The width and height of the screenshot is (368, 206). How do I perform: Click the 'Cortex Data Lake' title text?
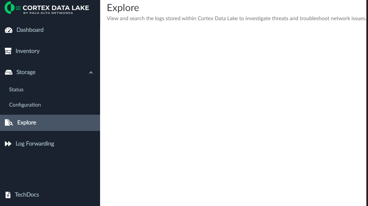[56, 8]
